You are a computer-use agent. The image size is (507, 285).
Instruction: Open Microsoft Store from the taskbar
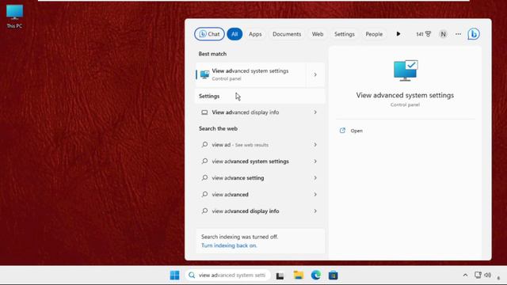[333, 275]
